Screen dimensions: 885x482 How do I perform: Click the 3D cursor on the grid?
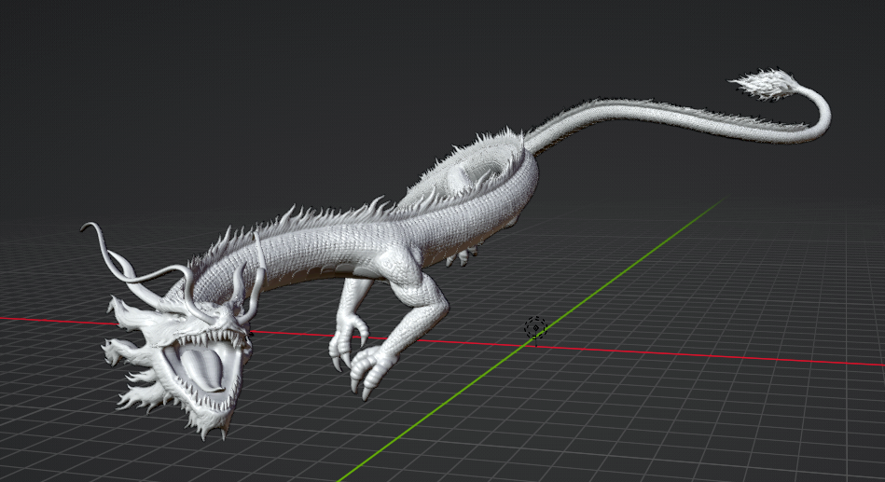[x=535, y=327]
